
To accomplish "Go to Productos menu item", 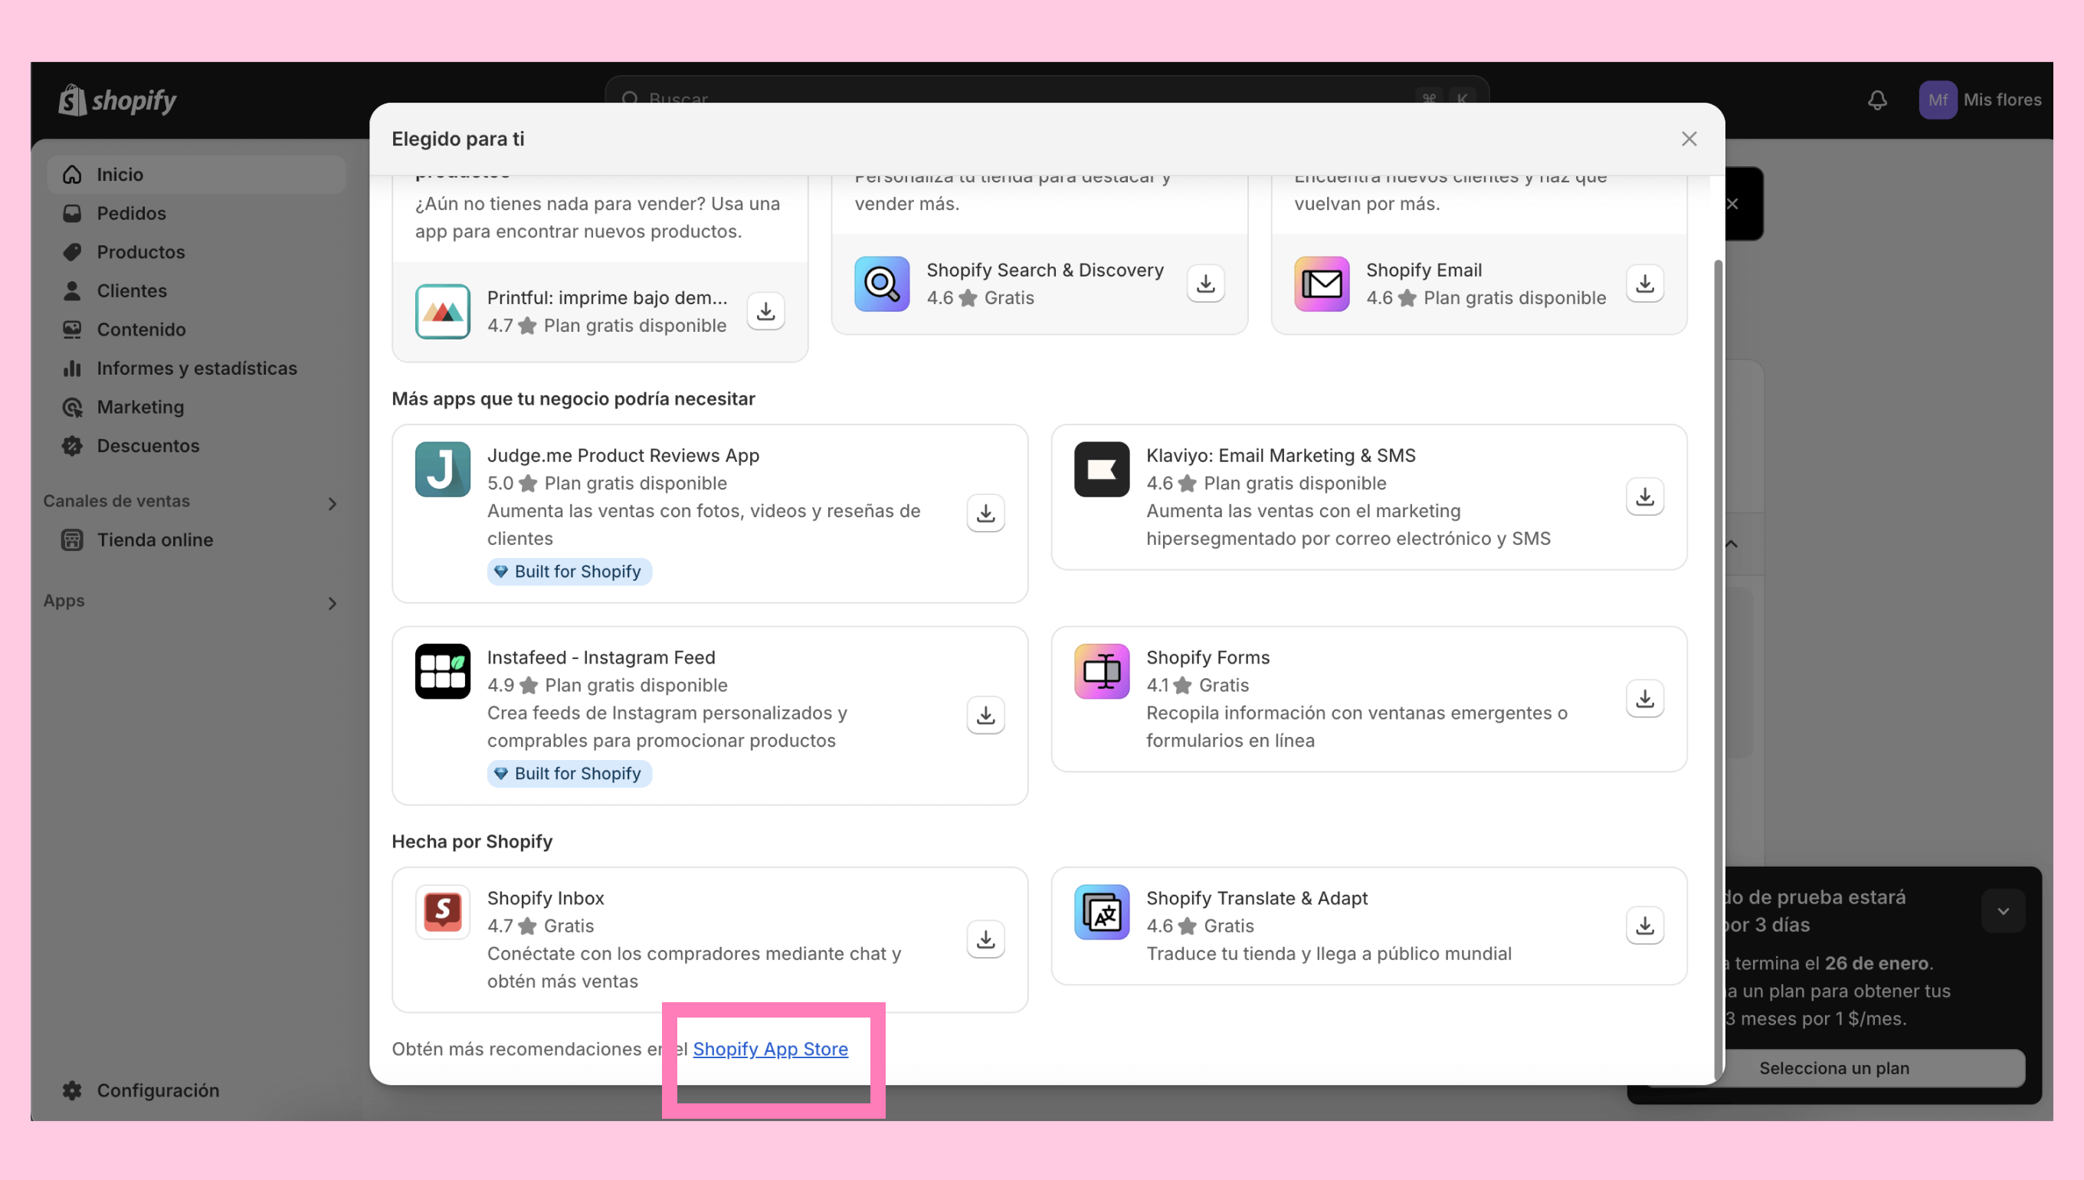I will click(141, 252).
